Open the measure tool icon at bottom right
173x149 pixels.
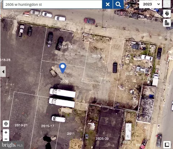coord(167,145)
